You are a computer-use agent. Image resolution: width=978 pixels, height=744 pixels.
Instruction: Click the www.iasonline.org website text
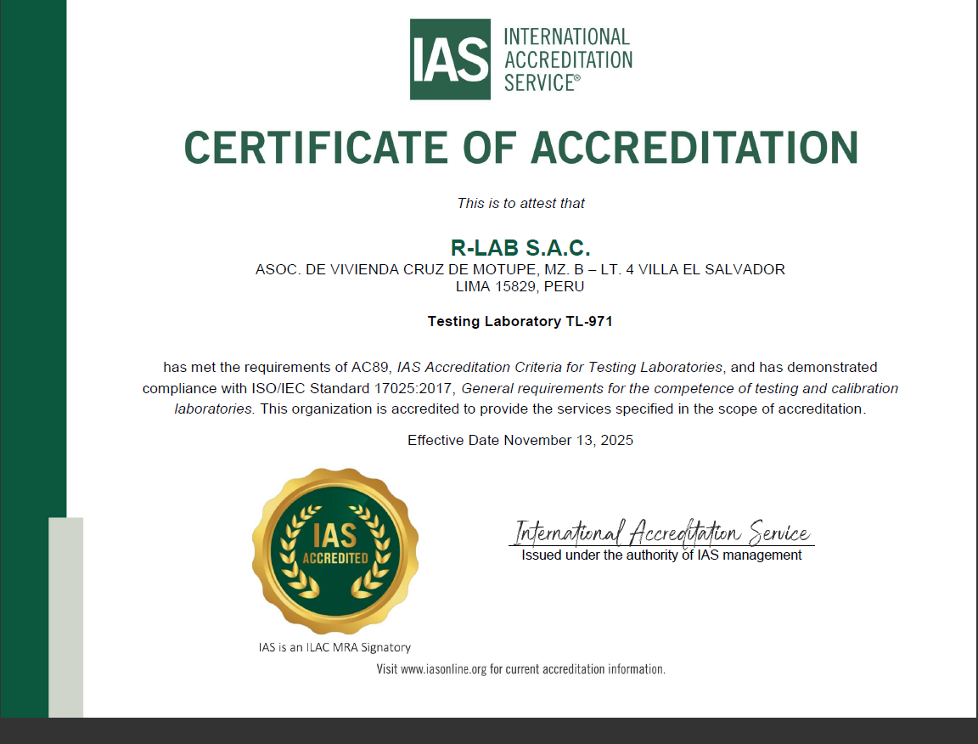[x=443, y=669]
